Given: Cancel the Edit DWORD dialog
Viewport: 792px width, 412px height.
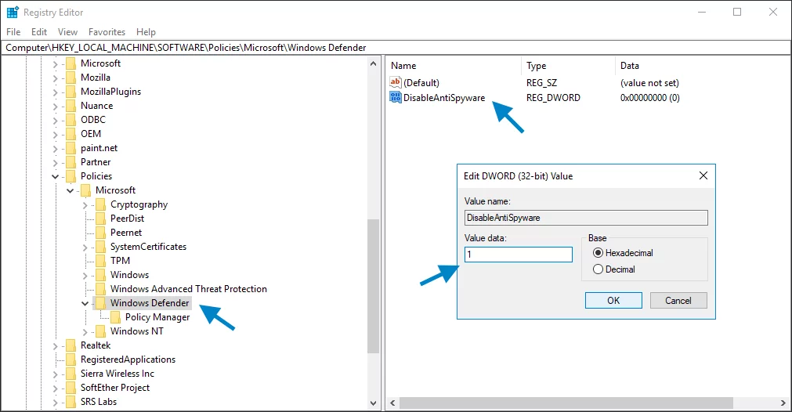Looking at the screenshot, I should coord(678,300).
